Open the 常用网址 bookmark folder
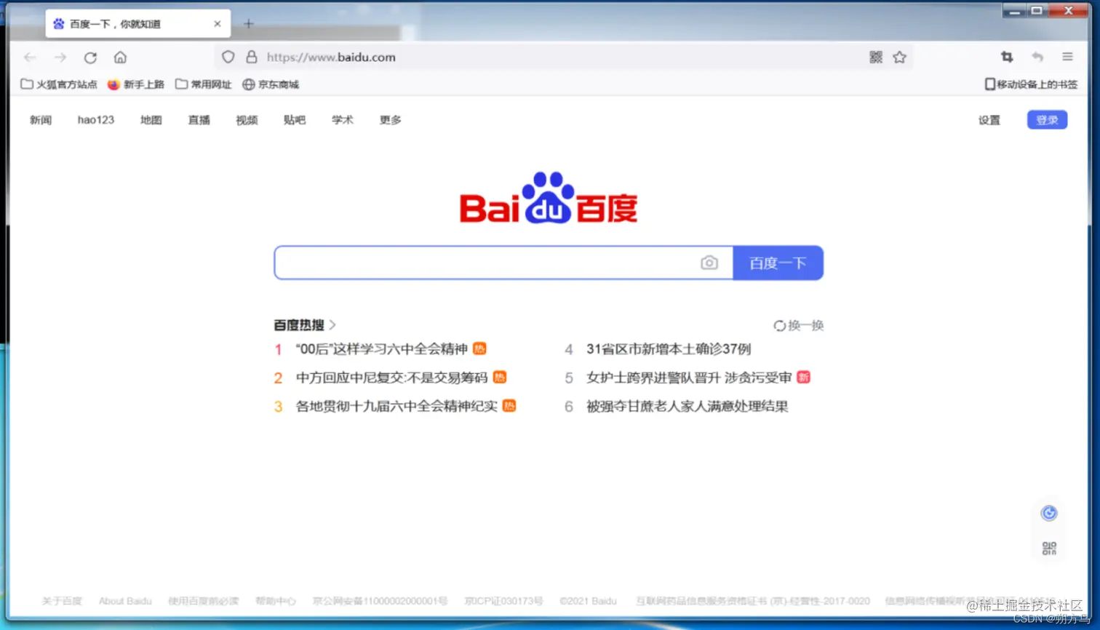Image resolution: width=1100 pixels, height=630 pixels. click(x=203, y=84)
